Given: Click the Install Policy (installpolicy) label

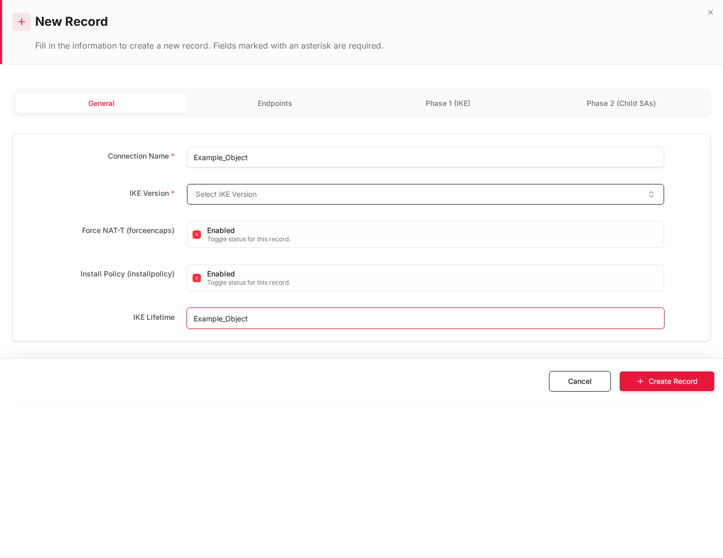Looking at the screenshot, I should pos(128,274).
